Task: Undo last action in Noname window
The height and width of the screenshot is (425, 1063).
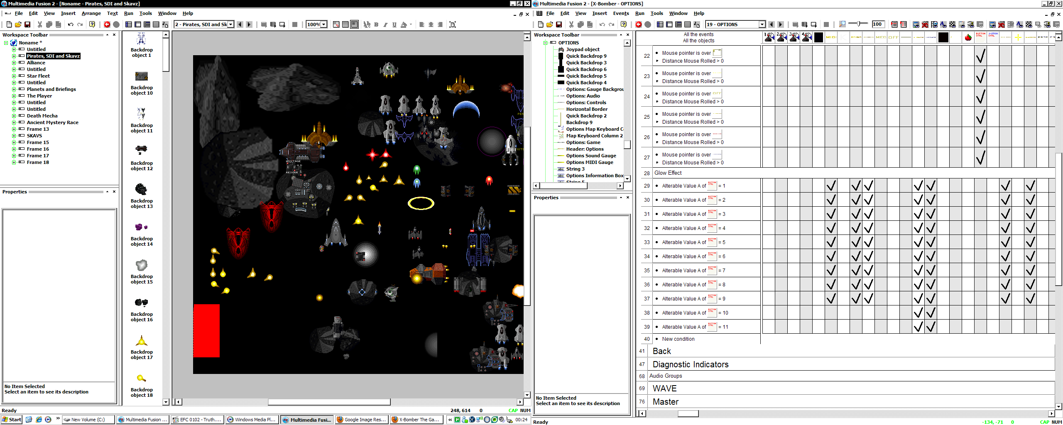Action: click(71, 24)
